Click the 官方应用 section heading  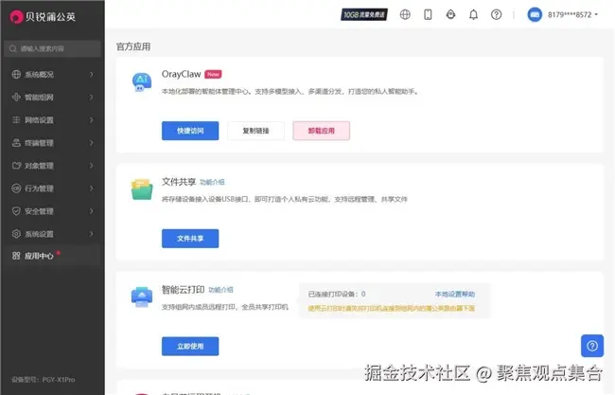133,46
